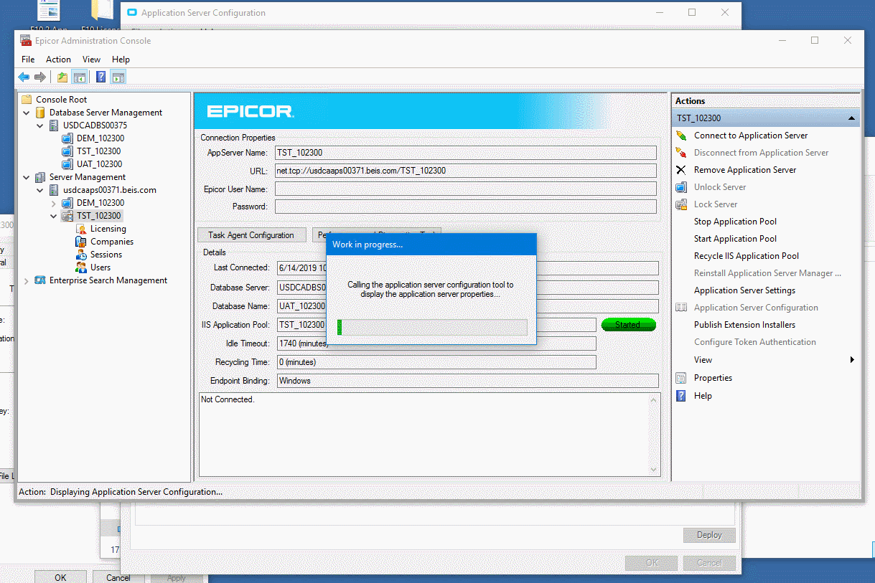Screen dimensions: 875x583
Task: Expand DEM_102300 under usdcaaps00371.beis.com
Action: (x=54, y=203)
